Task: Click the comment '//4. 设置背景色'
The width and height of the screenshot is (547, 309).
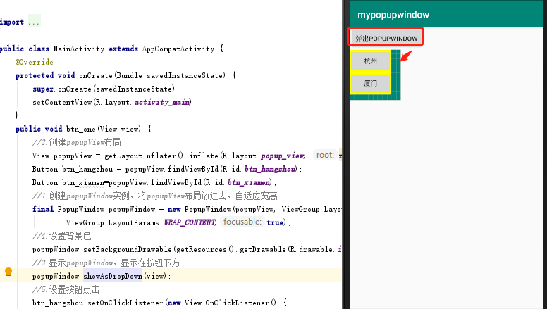Action: click(x=62, y=236)
